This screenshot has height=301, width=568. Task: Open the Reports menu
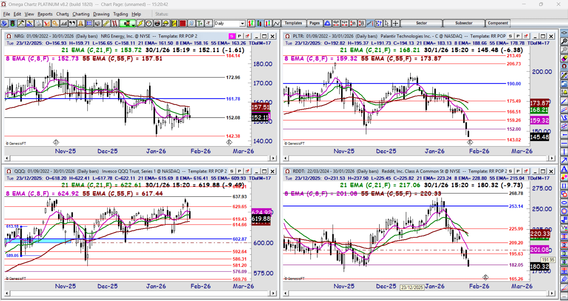click(45, 14)
